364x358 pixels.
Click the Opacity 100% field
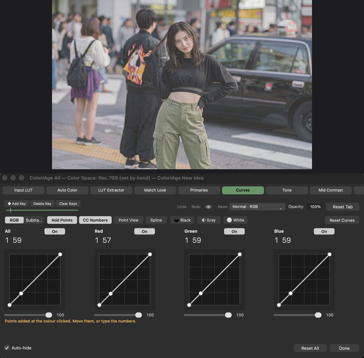[x=315, y=207]
